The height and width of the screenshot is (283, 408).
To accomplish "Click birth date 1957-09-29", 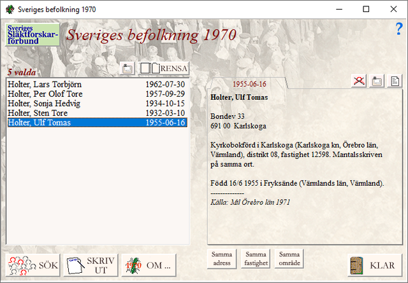I will (x=165, y=93).
